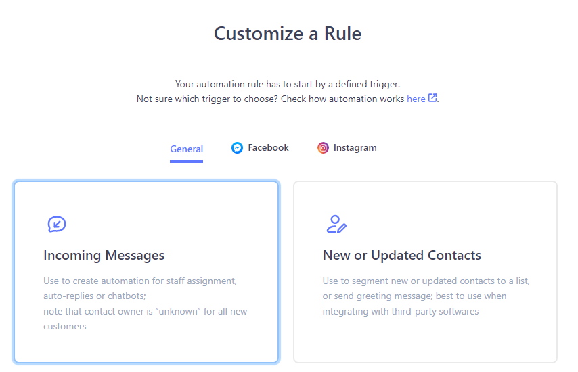578x372 pixels.
Task: Open the Instagram tab label
Action: [x=355, y=148]
